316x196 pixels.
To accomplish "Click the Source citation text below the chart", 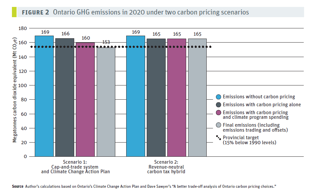I will [x=144, y=186].
